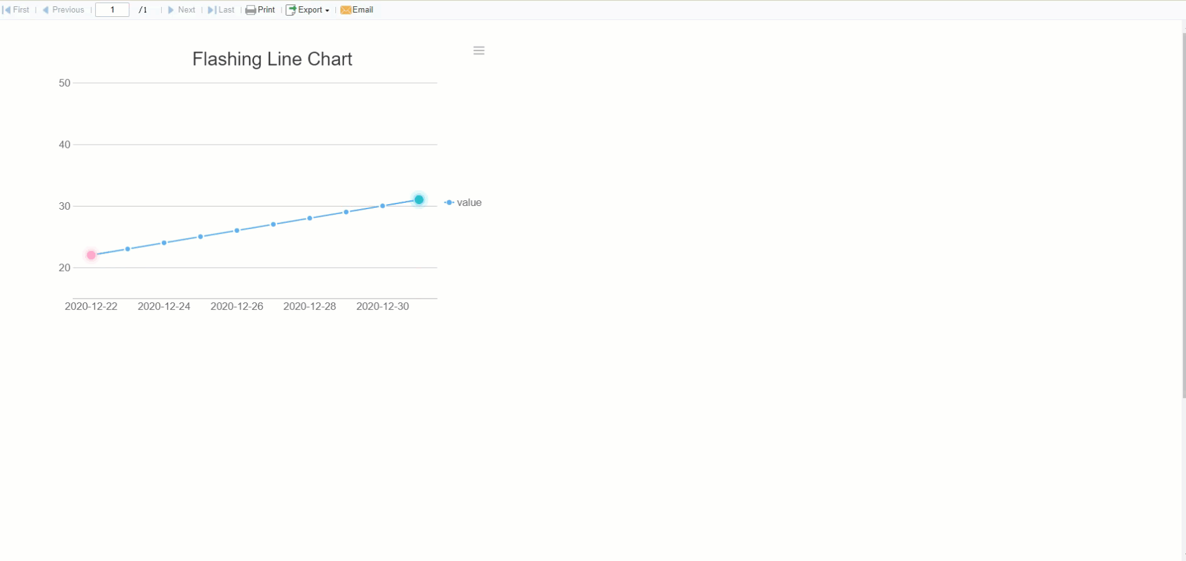Click the data point above 2020-12-28
Viewport: 1186px width, 561px height.
tap(310, 218)
